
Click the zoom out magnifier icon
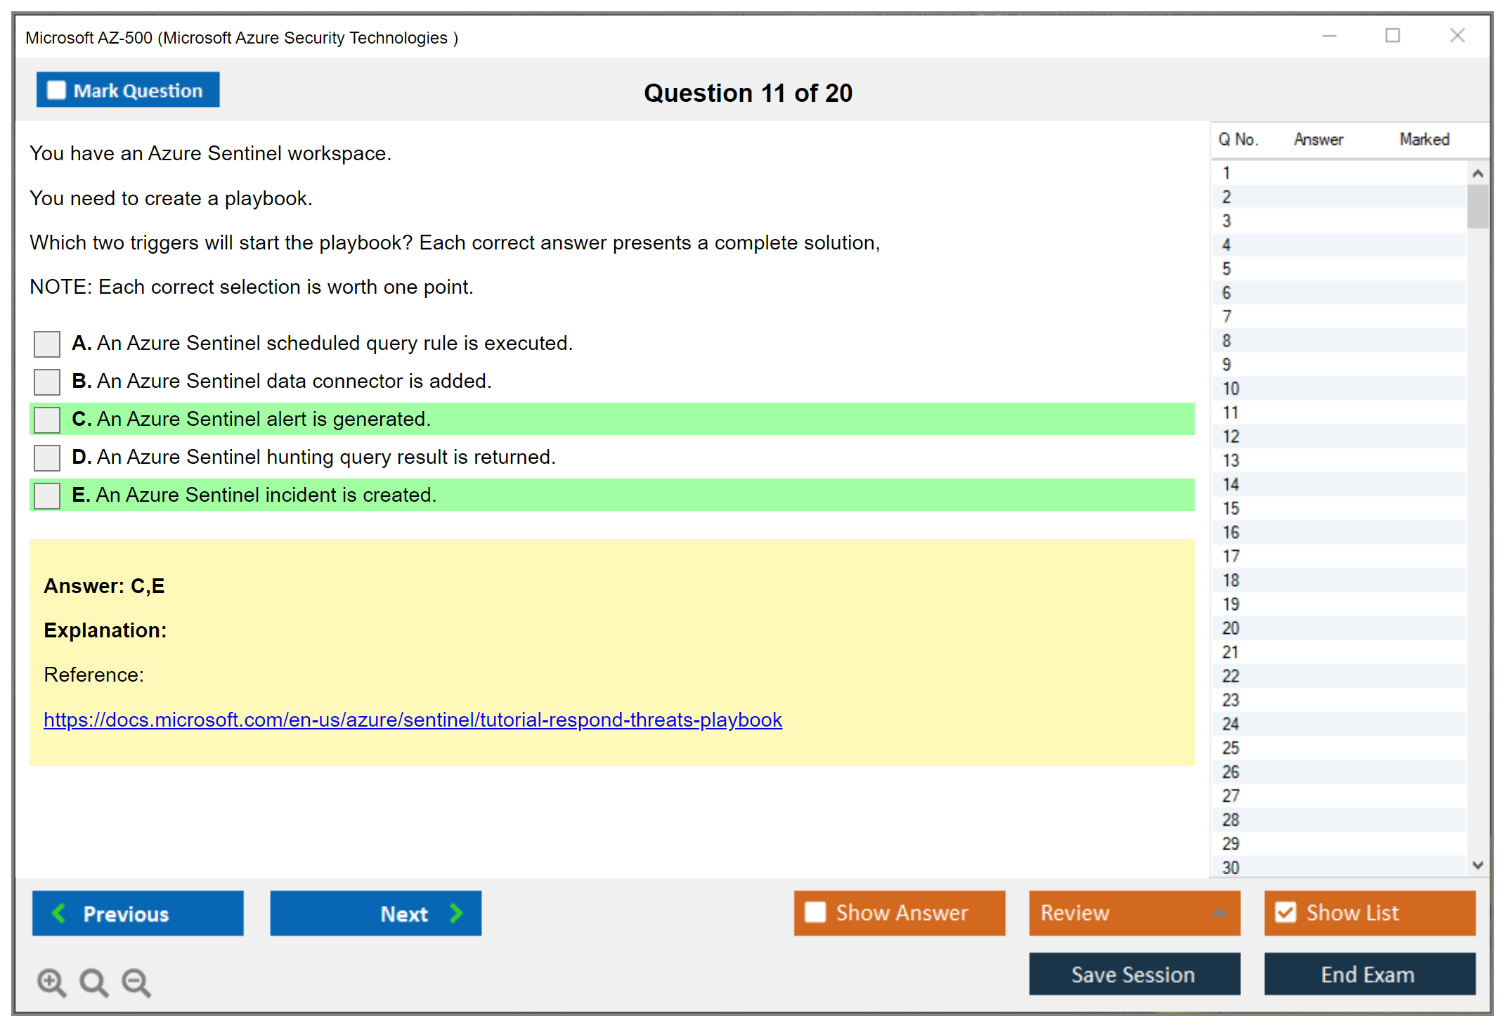pyautogui.click(x=136, y=982)
